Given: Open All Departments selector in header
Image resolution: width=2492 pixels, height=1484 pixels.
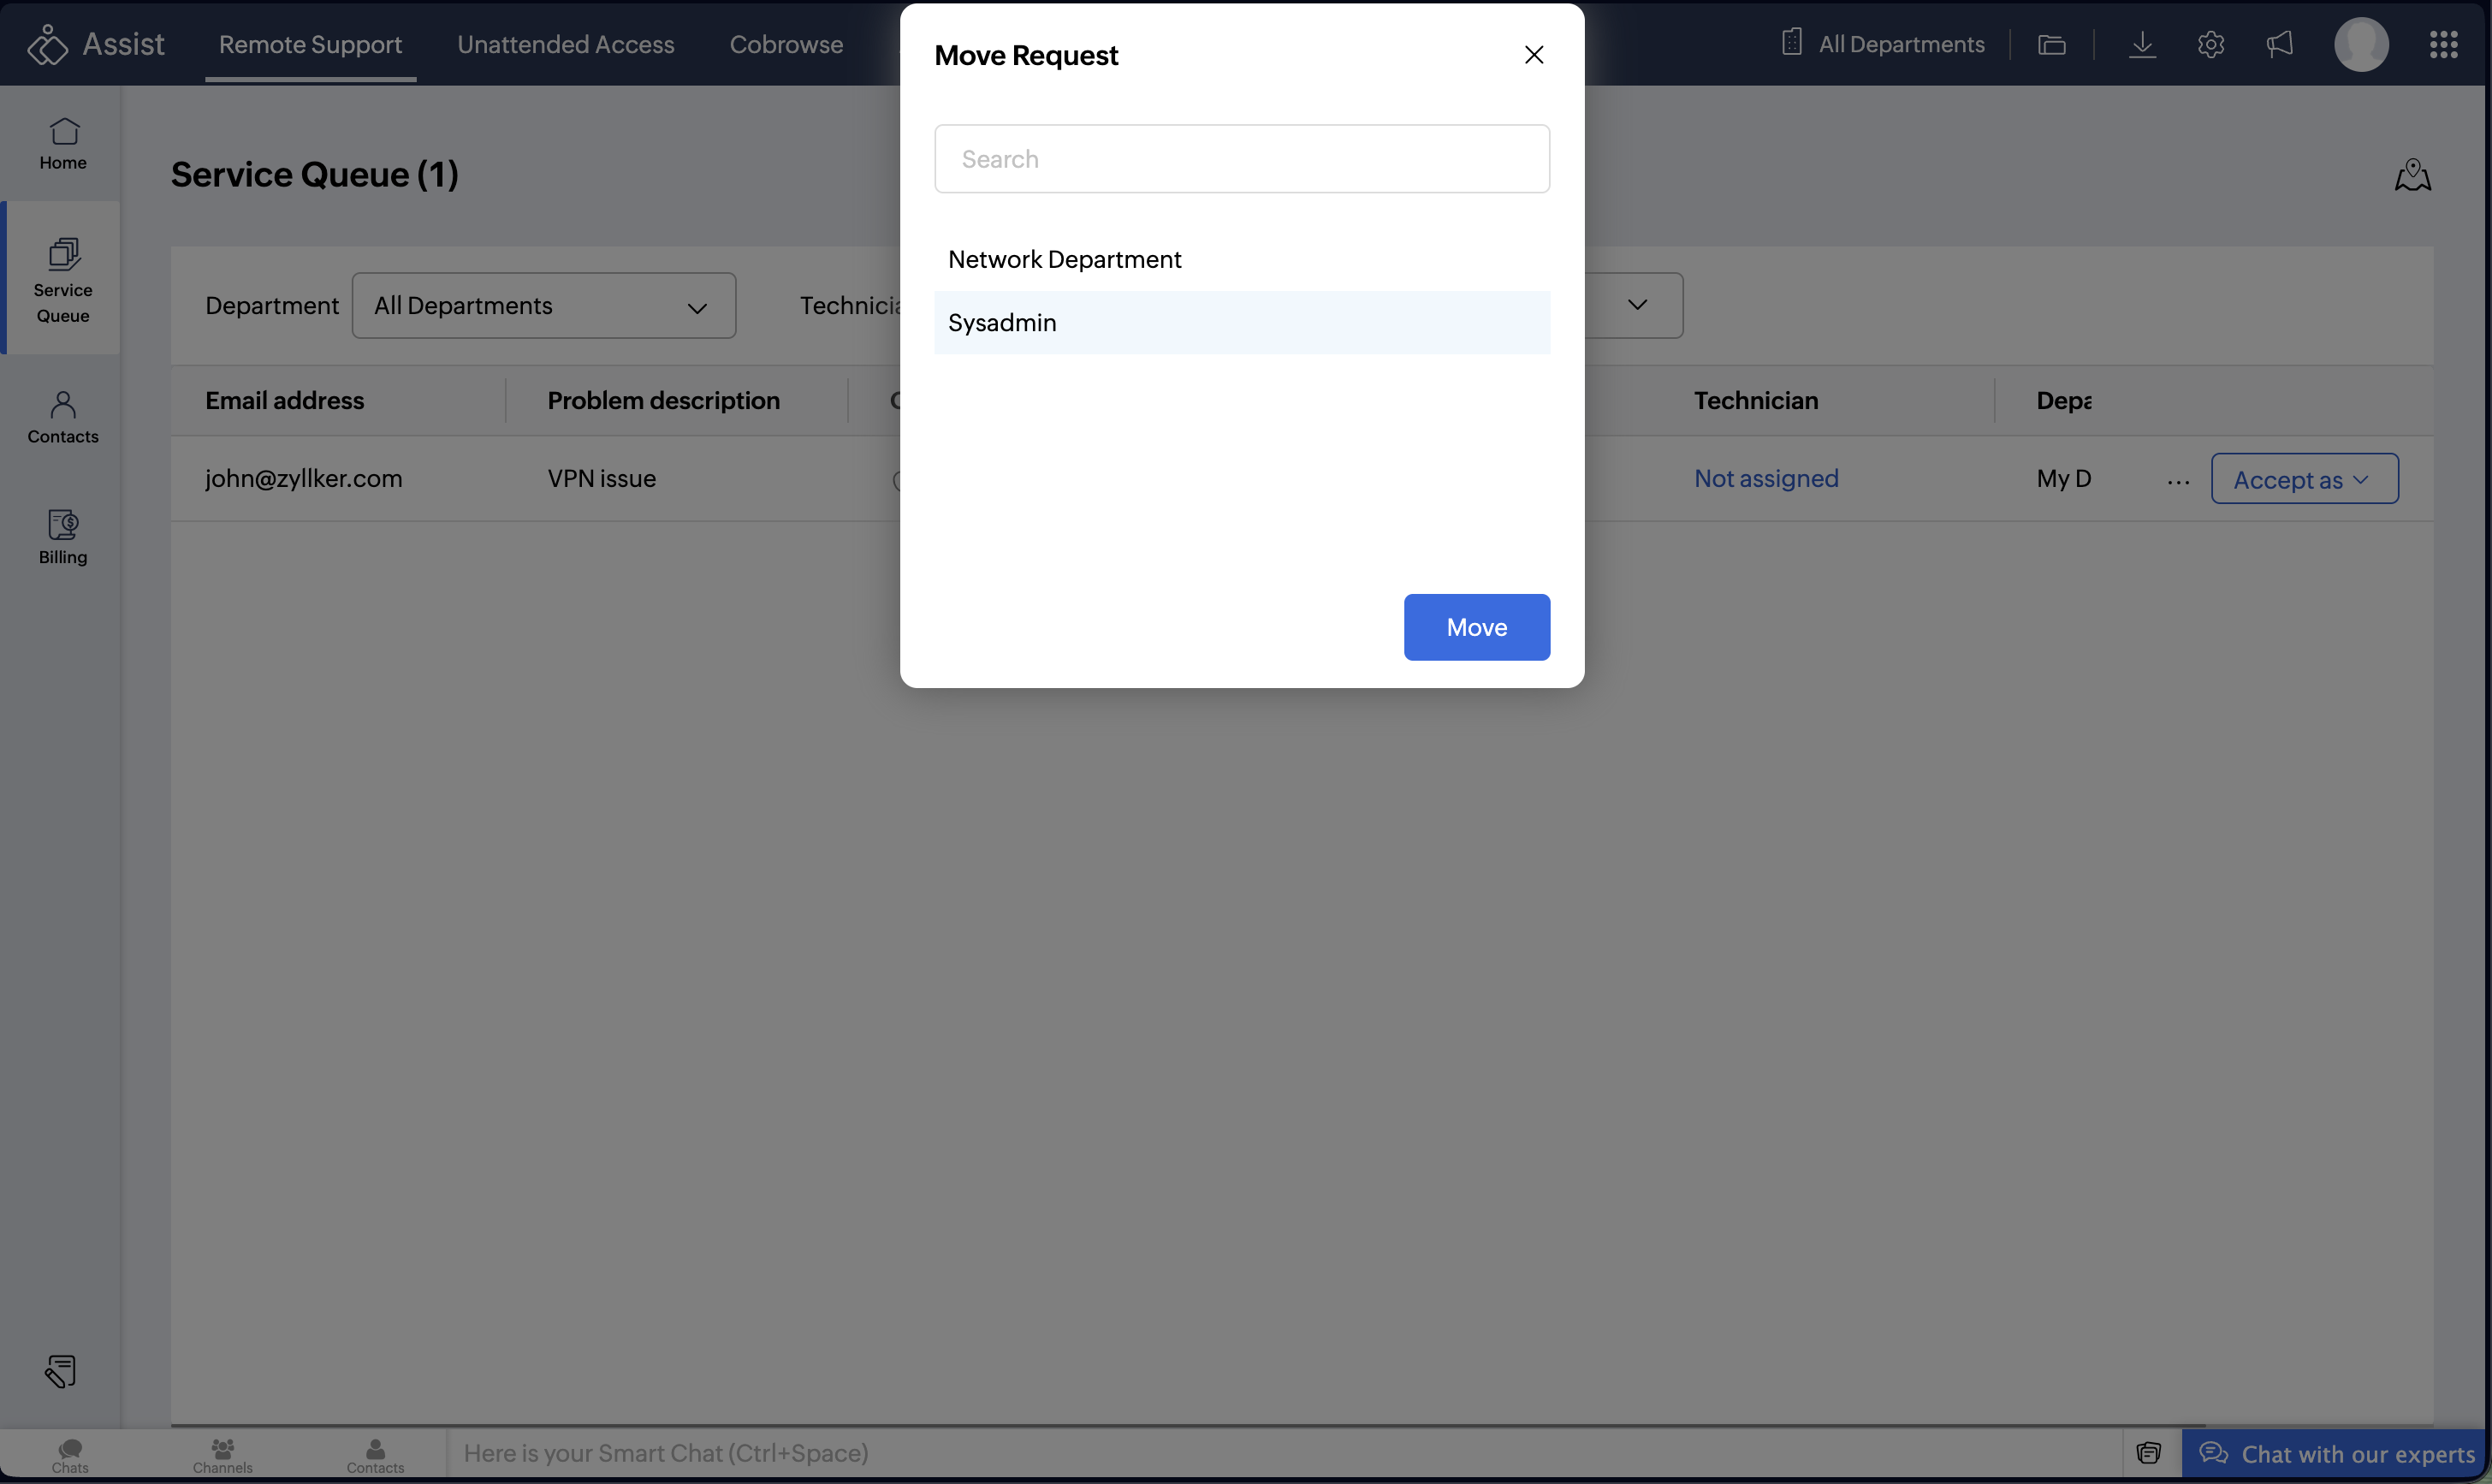Looking at the screenshot, I should point(1884,44).
